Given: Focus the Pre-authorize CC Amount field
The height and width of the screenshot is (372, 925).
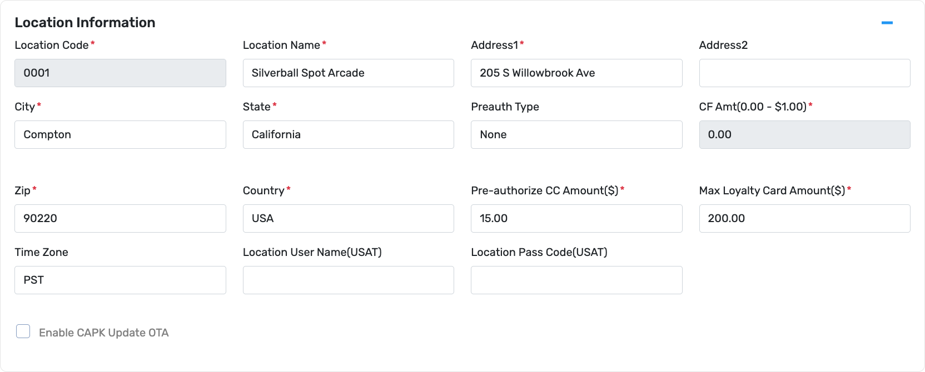Looking at the screenshot, I should tap(576, 218).
